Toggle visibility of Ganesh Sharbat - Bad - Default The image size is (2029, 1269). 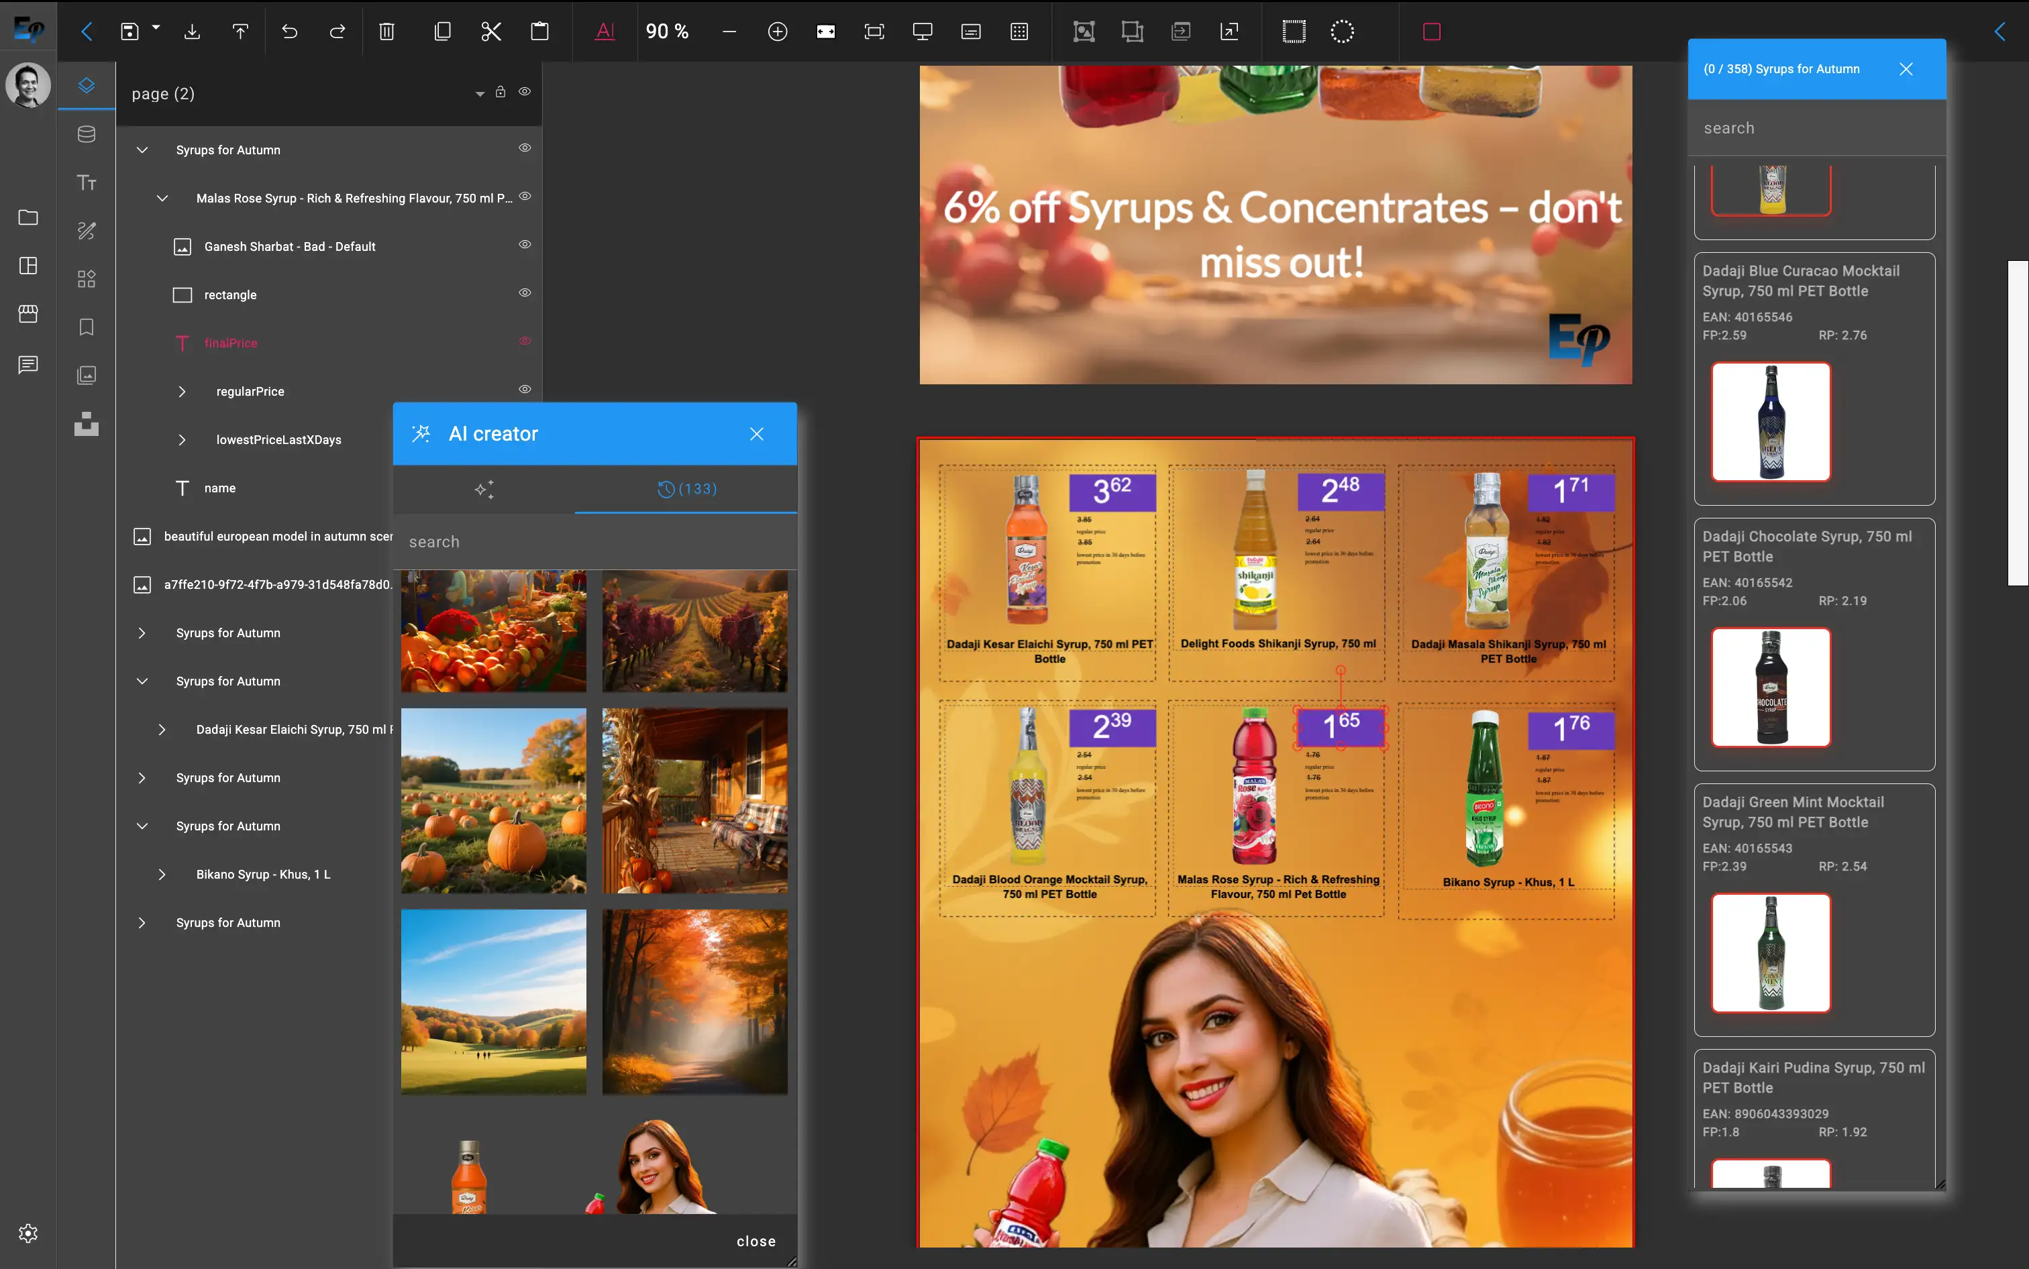525,244
